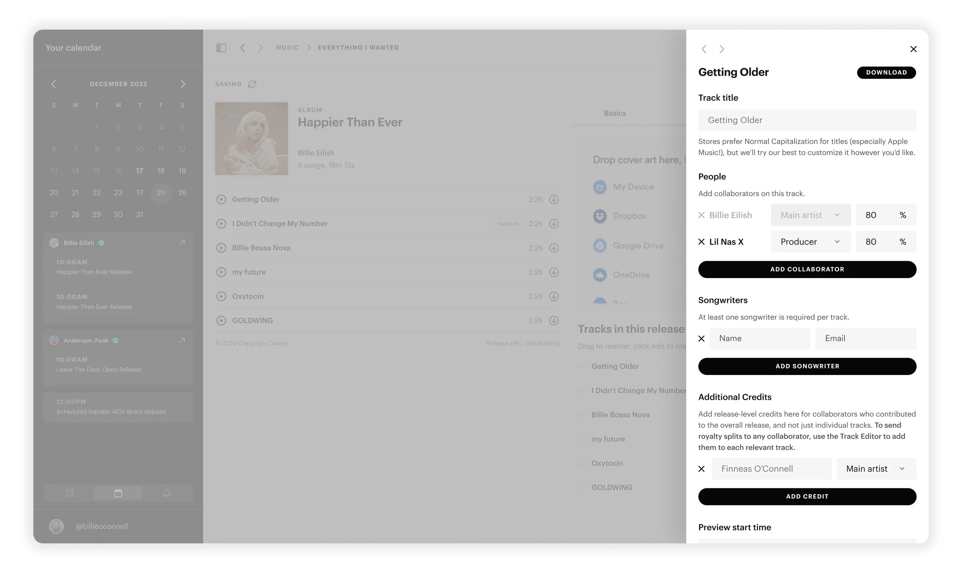The height and width of the screenshot is (573, 962).
Task: Select Getting Older in release tracks list
Action: pyautogui.click(x=615, y=366)
